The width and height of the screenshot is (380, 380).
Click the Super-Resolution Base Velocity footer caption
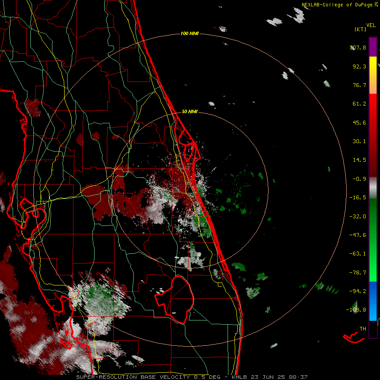[192, 377]
